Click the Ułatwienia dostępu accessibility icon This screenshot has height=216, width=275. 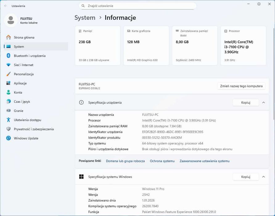pos(8,120)
